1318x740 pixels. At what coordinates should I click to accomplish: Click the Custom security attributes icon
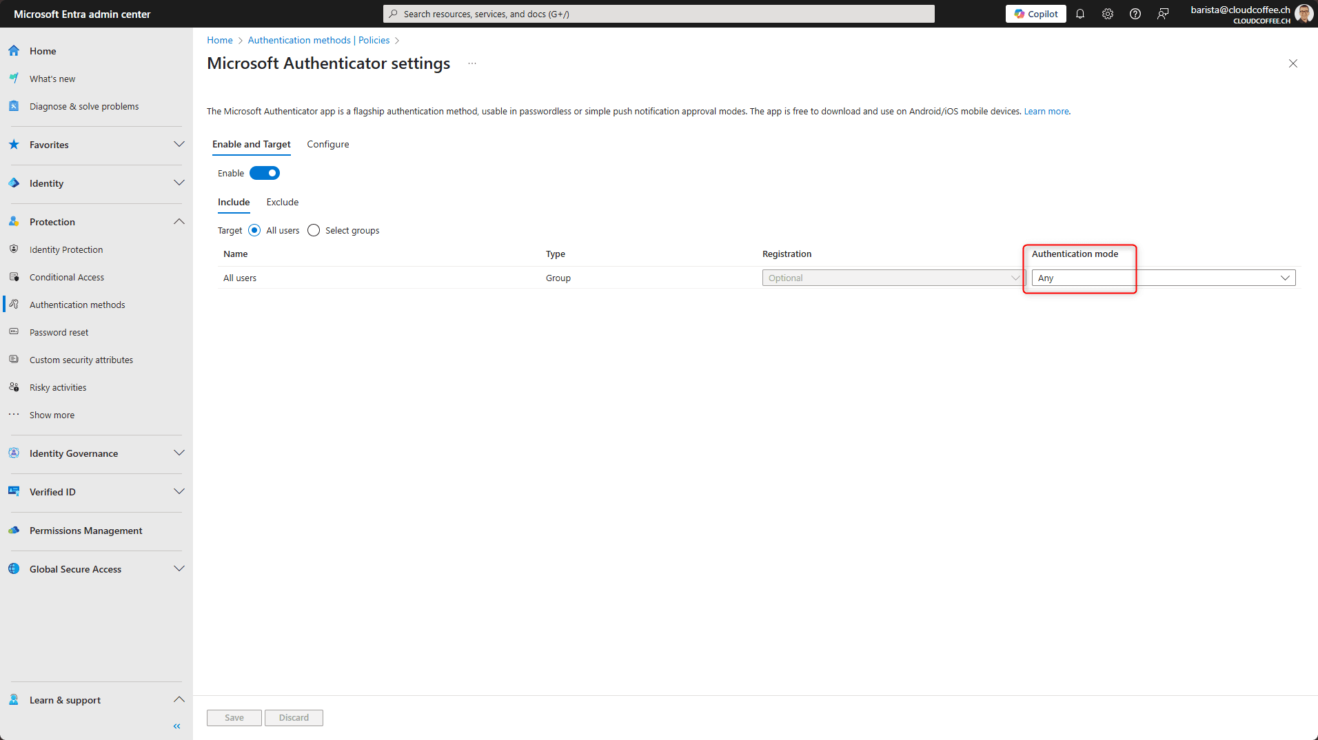[x=14, y=360]
